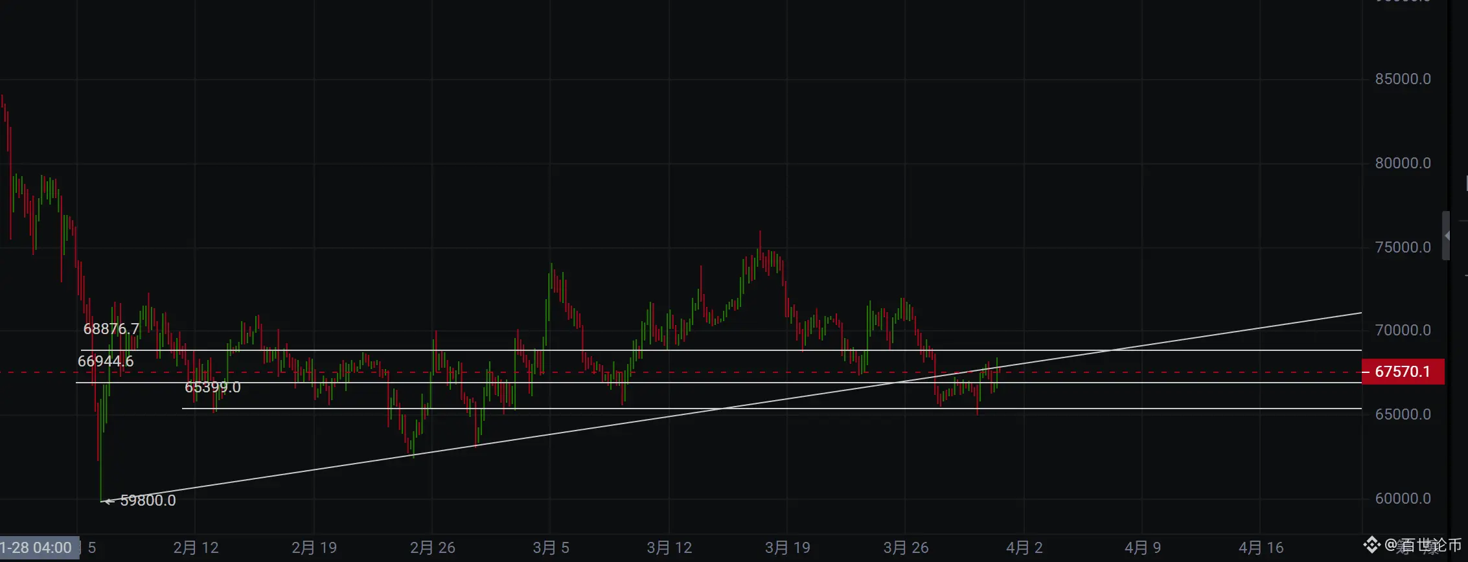Click the 2月 19 date label
1468x562 pixels.
click(x=314, y=548)
